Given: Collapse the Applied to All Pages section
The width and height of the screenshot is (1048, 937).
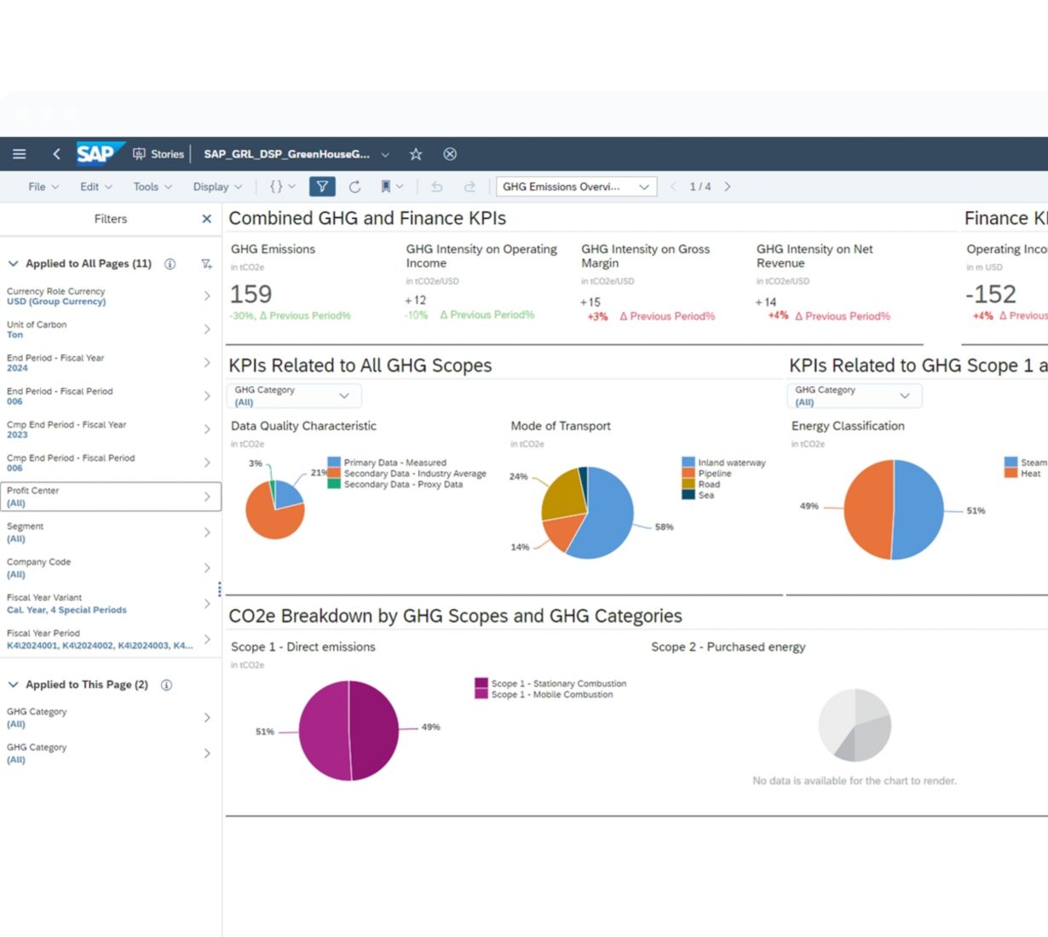Looking at the screenshot, I should (x=14, y=264).
